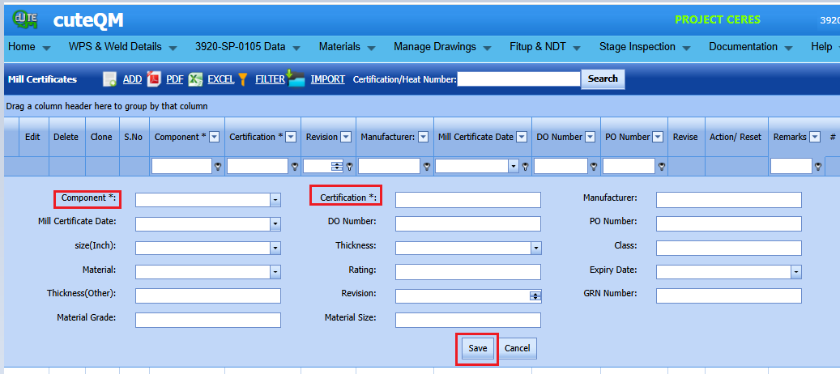Click the Manufacturer input field in form
Viewport: 840px width, 374px height.
click(x=728, y=200)
